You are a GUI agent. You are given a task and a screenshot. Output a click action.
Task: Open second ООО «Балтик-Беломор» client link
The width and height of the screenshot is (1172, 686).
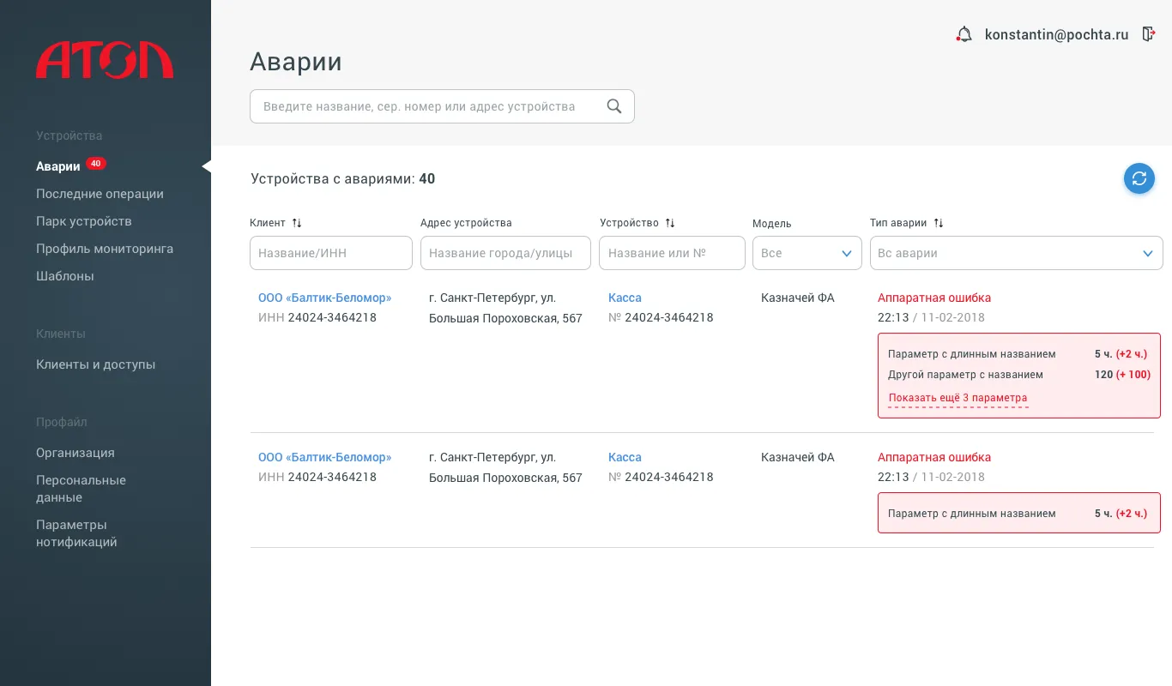pyautogui.click(x=324, y=457)
